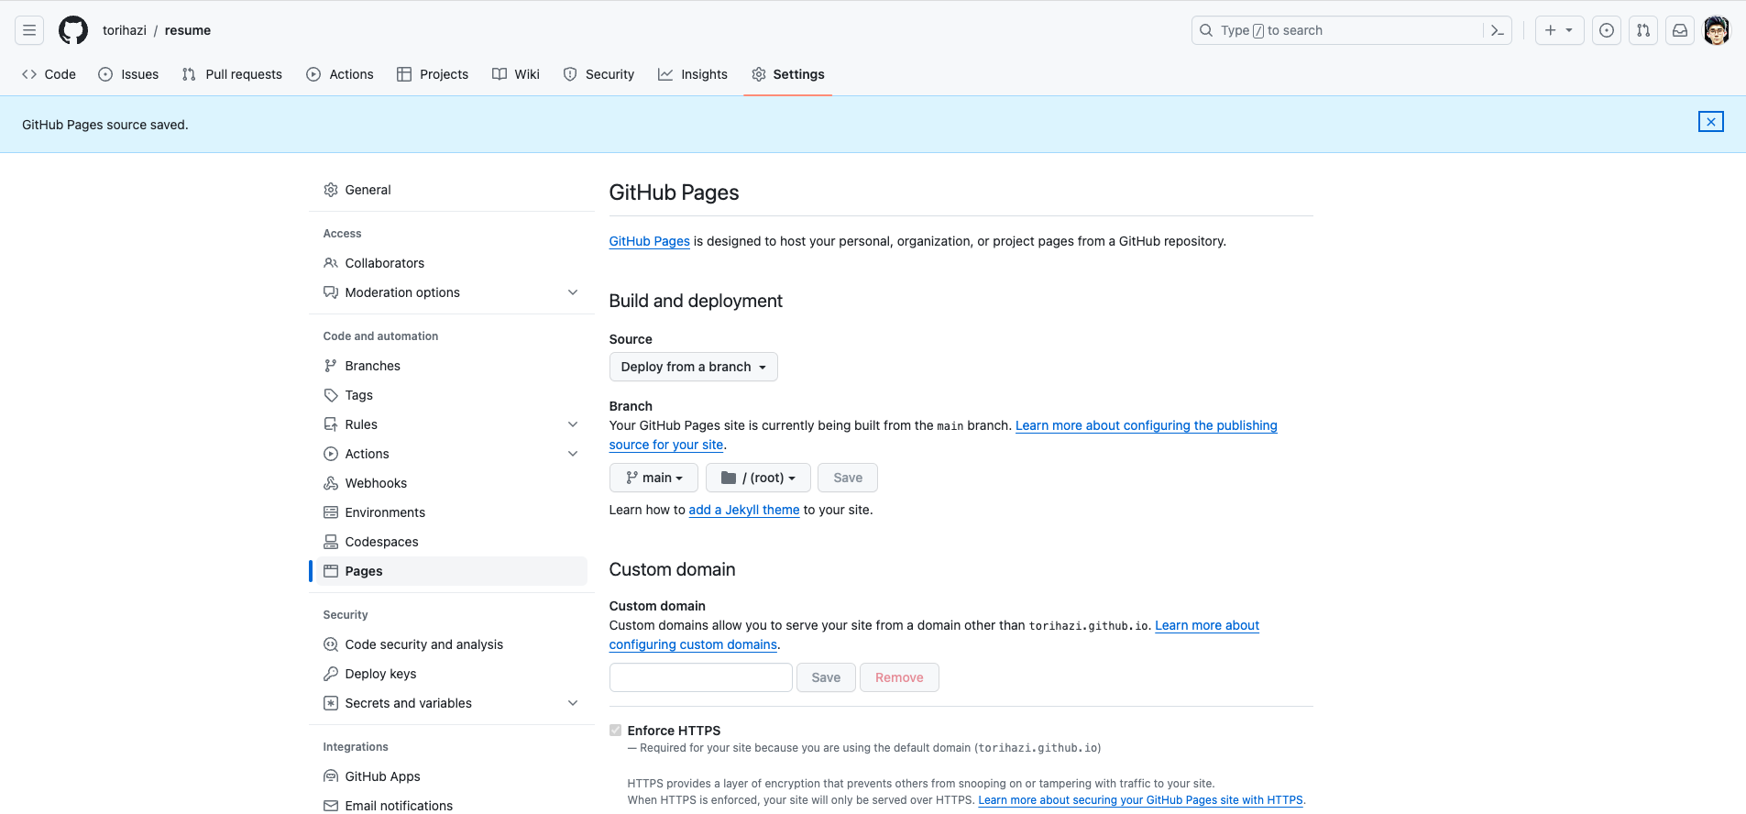Open the Actions repository tab
Viewport: 1746px width, 814px height.
tap(340, 74)
